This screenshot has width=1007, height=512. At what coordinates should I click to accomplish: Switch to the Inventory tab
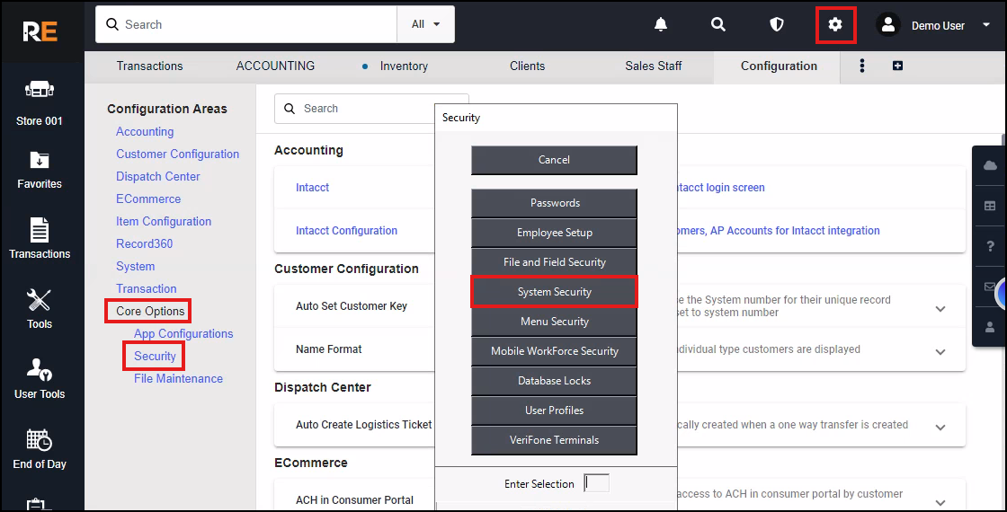coord(403,66)
